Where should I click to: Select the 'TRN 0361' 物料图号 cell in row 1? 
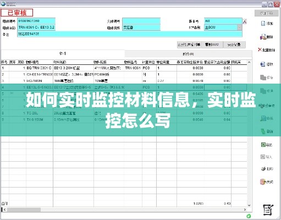pyautogui.click(x=133, y=68)
